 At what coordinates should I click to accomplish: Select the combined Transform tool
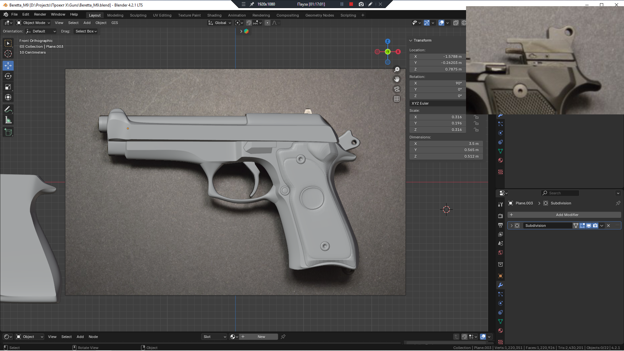click(x=8, y=97)
